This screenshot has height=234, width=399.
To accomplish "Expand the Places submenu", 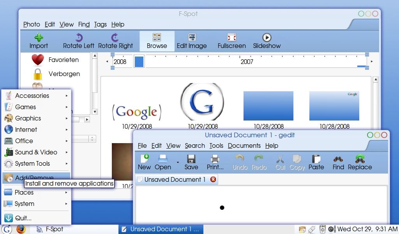I will pos(36,192).
